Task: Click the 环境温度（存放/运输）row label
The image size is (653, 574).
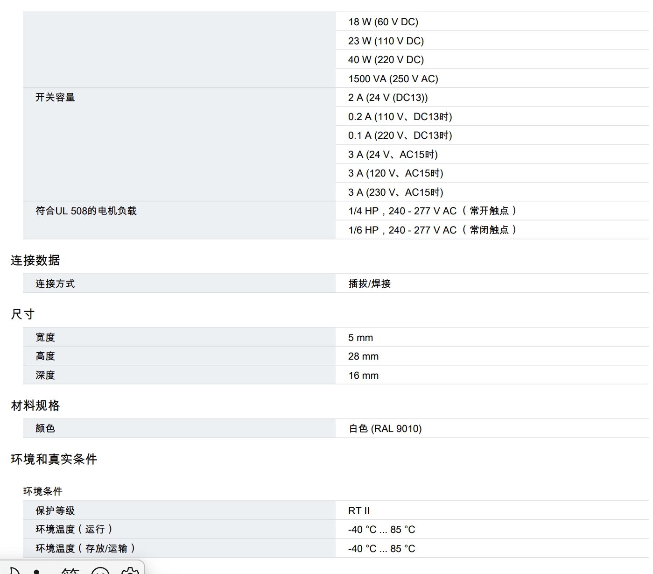Action: 85,548
